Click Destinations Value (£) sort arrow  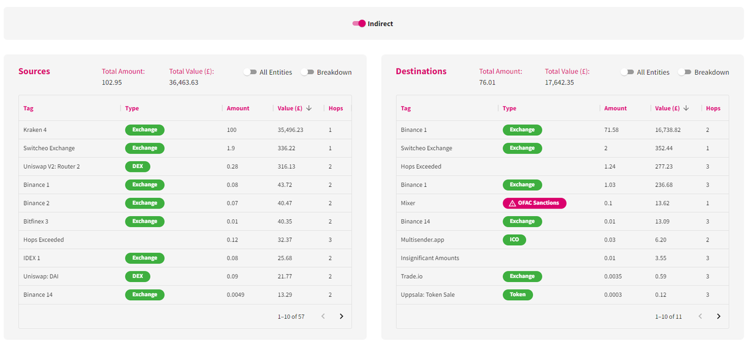pyautogui.click(x=686, y=108)
